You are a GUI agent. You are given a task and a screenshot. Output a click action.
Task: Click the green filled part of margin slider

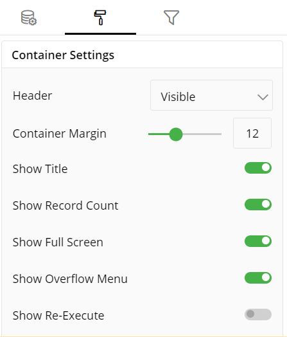click(x=159, y=134)
